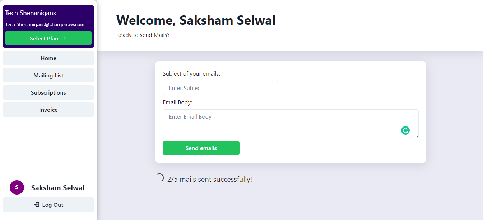Go to the Mailing List section

click(x=48, y=76)
